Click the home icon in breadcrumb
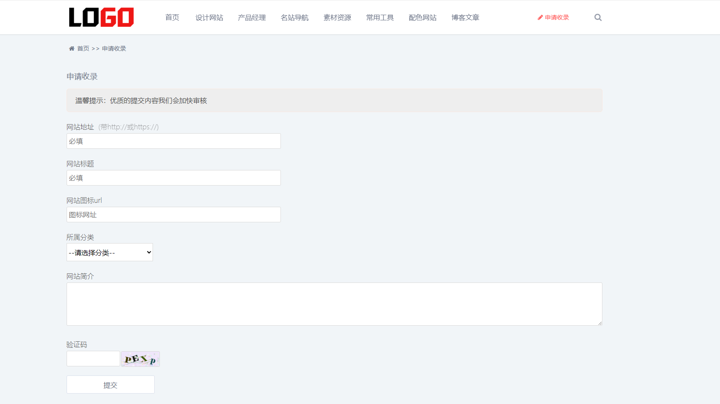720x404 pixels. pos(71,48)
